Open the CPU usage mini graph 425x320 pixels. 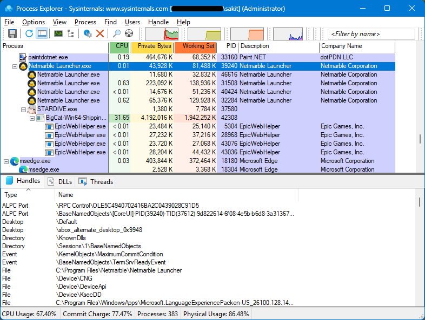click(x=162, y=34)
